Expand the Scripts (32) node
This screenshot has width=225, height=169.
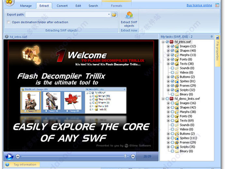click(168, 90)
